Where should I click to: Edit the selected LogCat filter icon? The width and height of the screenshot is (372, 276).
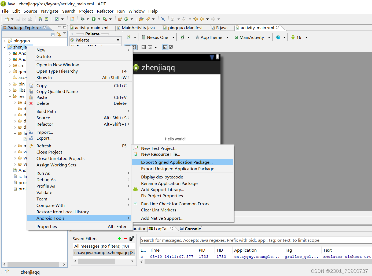132,238
